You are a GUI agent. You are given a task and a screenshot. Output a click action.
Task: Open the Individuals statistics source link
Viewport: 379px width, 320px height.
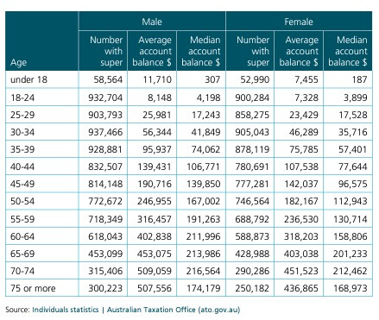[x=66, y=310]
